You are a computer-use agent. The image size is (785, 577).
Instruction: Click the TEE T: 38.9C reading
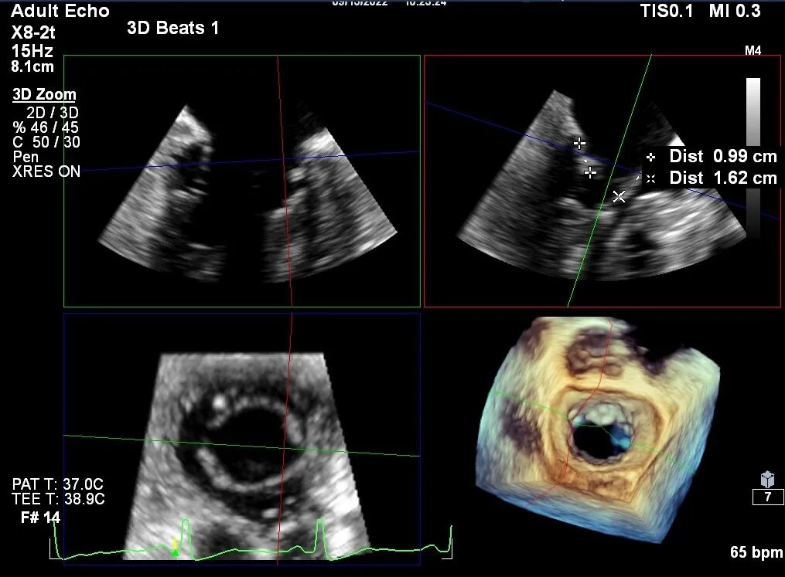(59, 498)
